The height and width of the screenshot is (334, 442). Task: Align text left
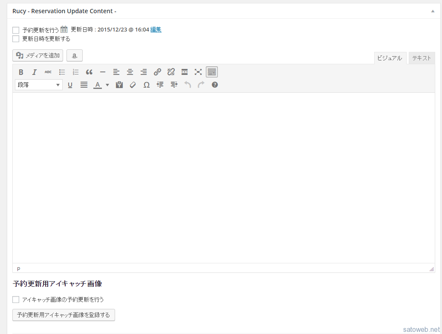tap(116, 72)
